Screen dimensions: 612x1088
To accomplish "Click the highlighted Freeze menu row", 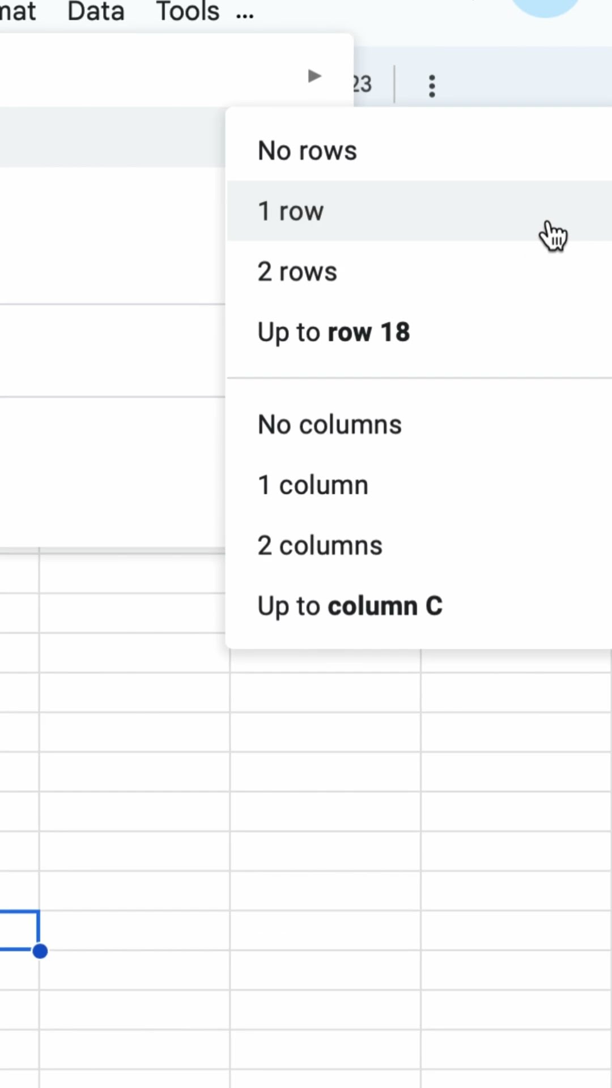I will [x=112, y=137].
